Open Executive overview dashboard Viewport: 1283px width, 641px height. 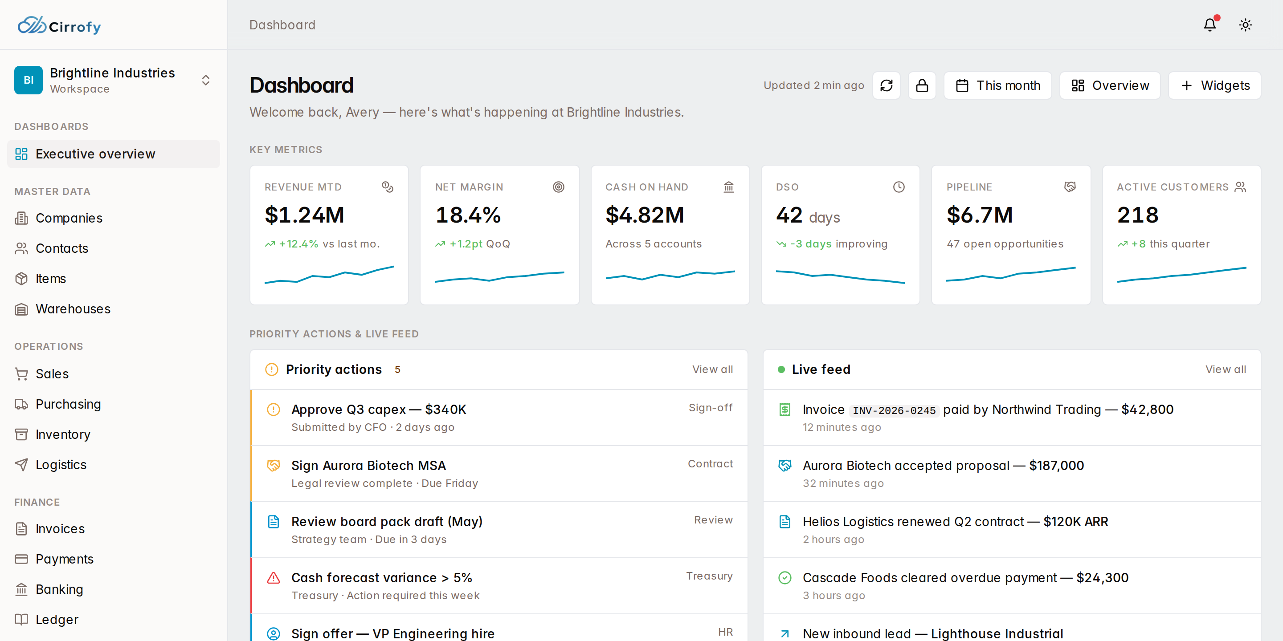coord(114,154)
